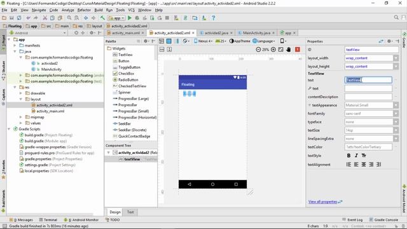
Task: Open the layout_height dropdown
Action: coord(396,66)
